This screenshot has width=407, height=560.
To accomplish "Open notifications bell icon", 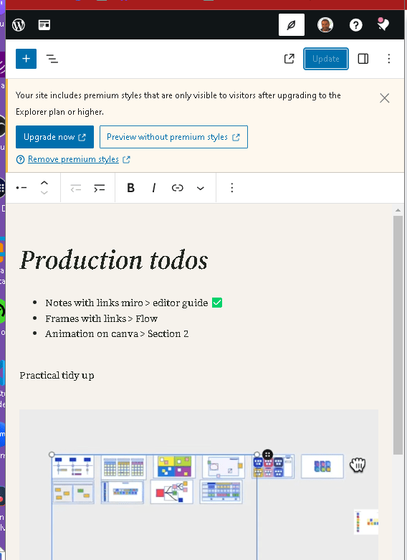I will coord(383,24).
